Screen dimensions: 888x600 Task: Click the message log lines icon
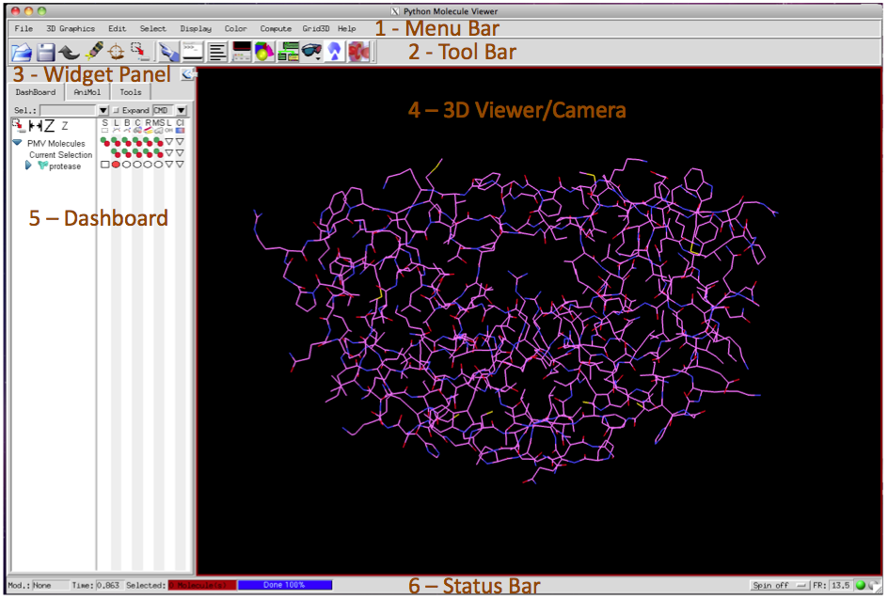point(217,52)
